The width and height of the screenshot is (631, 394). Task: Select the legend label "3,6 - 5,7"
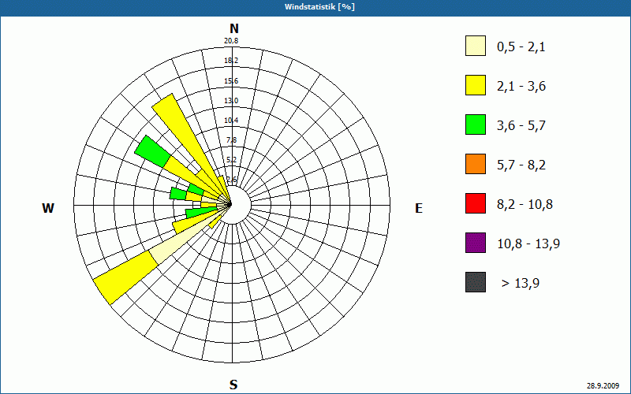point(521,126)
